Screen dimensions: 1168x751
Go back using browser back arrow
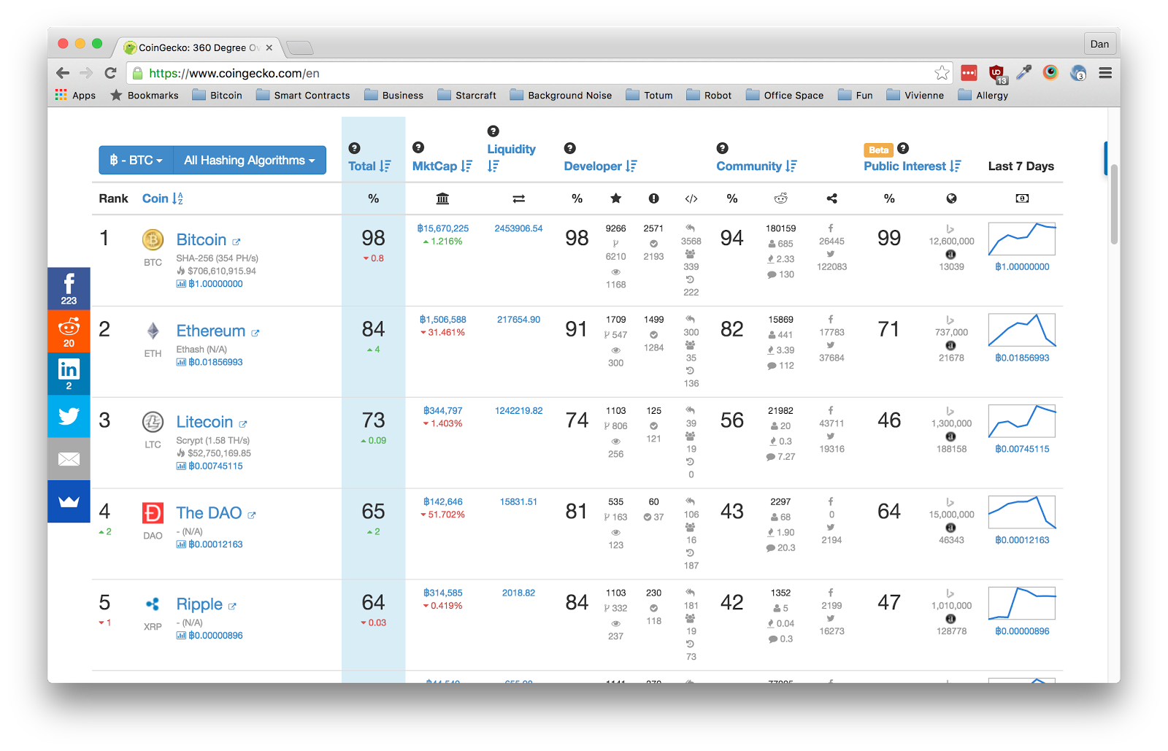[63, 73]
